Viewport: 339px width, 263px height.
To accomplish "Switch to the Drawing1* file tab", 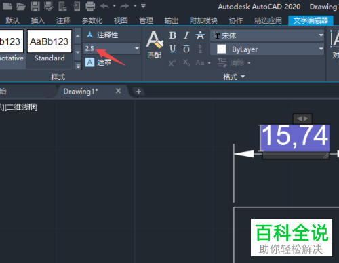I will tap(81, 92).
